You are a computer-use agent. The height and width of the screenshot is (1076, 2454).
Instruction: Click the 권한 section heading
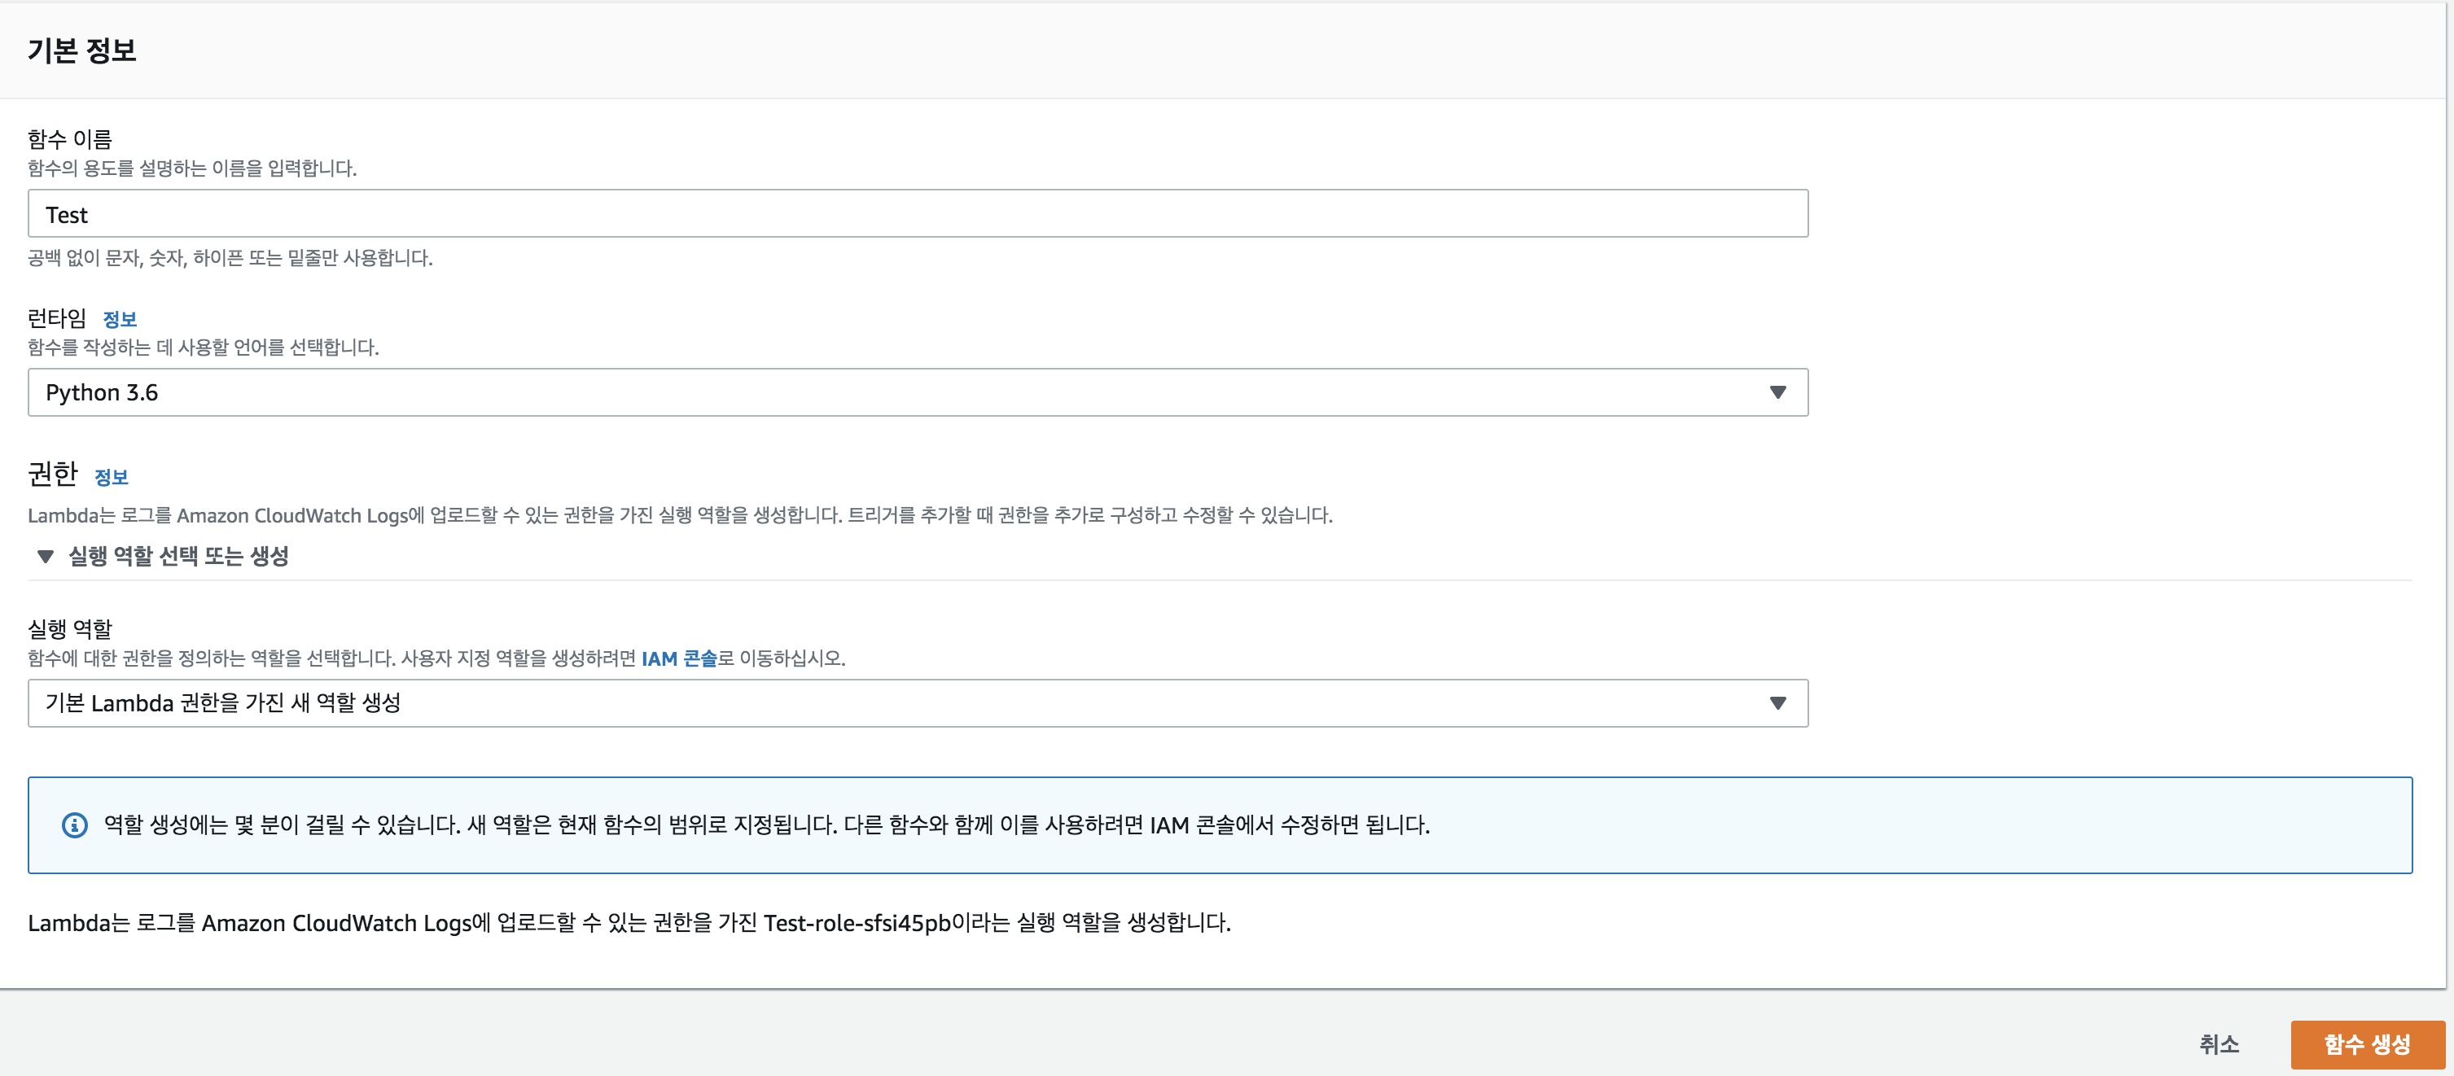[x=52, y=473]
